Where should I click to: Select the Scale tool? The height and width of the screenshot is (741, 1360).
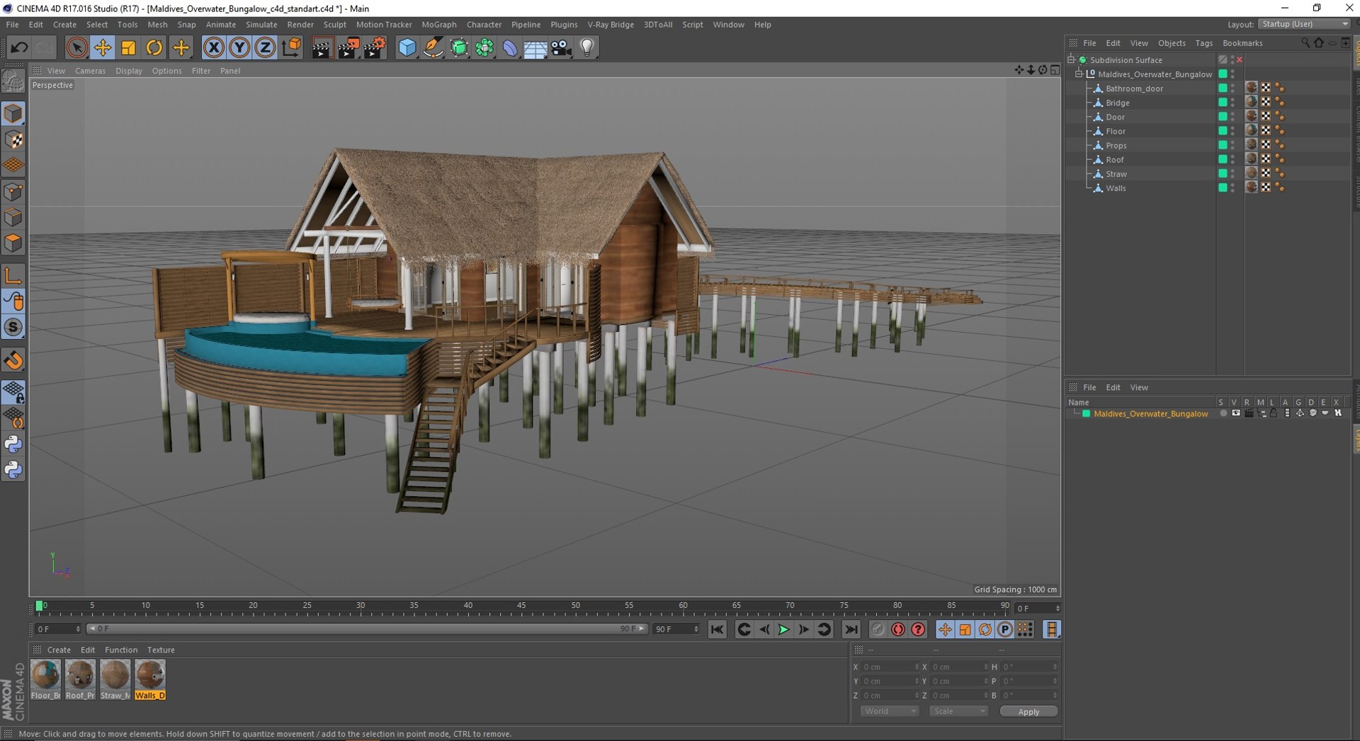pos(128,47)
